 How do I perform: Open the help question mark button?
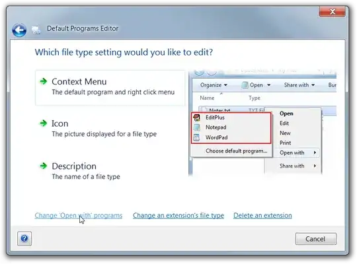(x=24, y=238)
